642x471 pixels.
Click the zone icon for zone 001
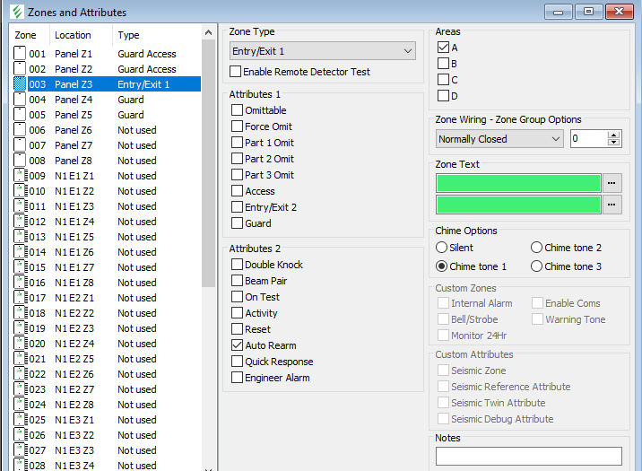pos(20,54)
